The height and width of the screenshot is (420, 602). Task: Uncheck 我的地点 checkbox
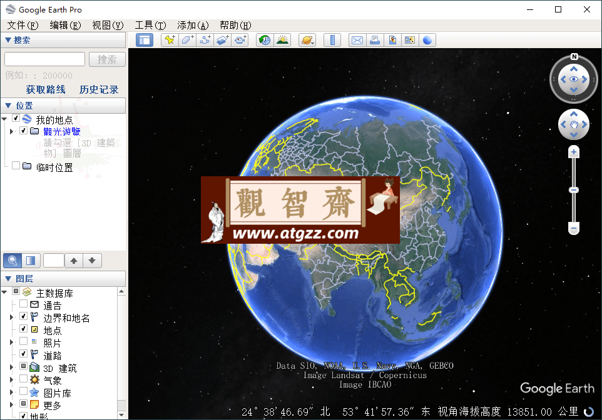click(16, 118)
